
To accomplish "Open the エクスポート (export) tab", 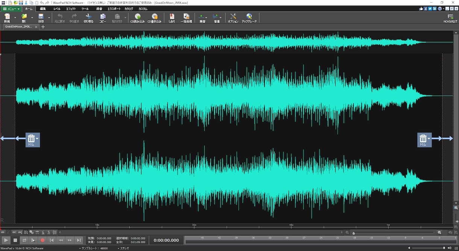I will click(114, 9).
